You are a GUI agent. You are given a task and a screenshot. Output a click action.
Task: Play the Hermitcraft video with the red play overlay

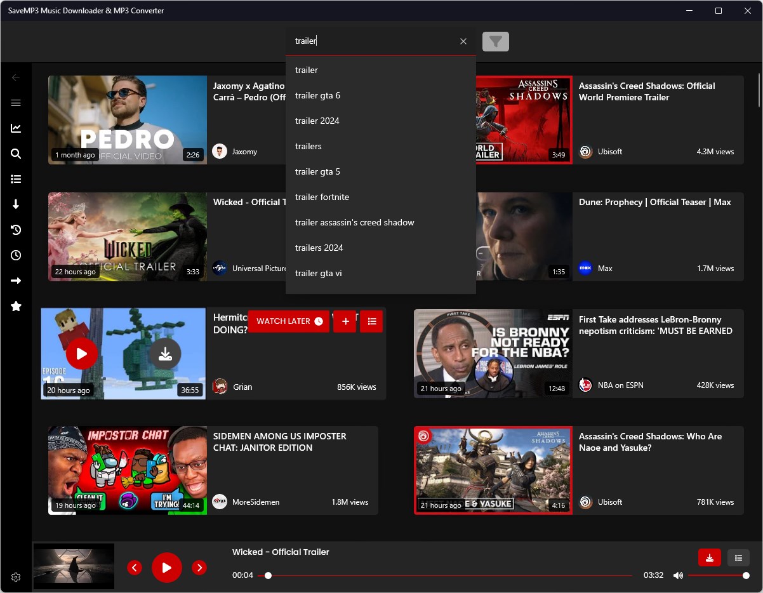coord(82,354)
